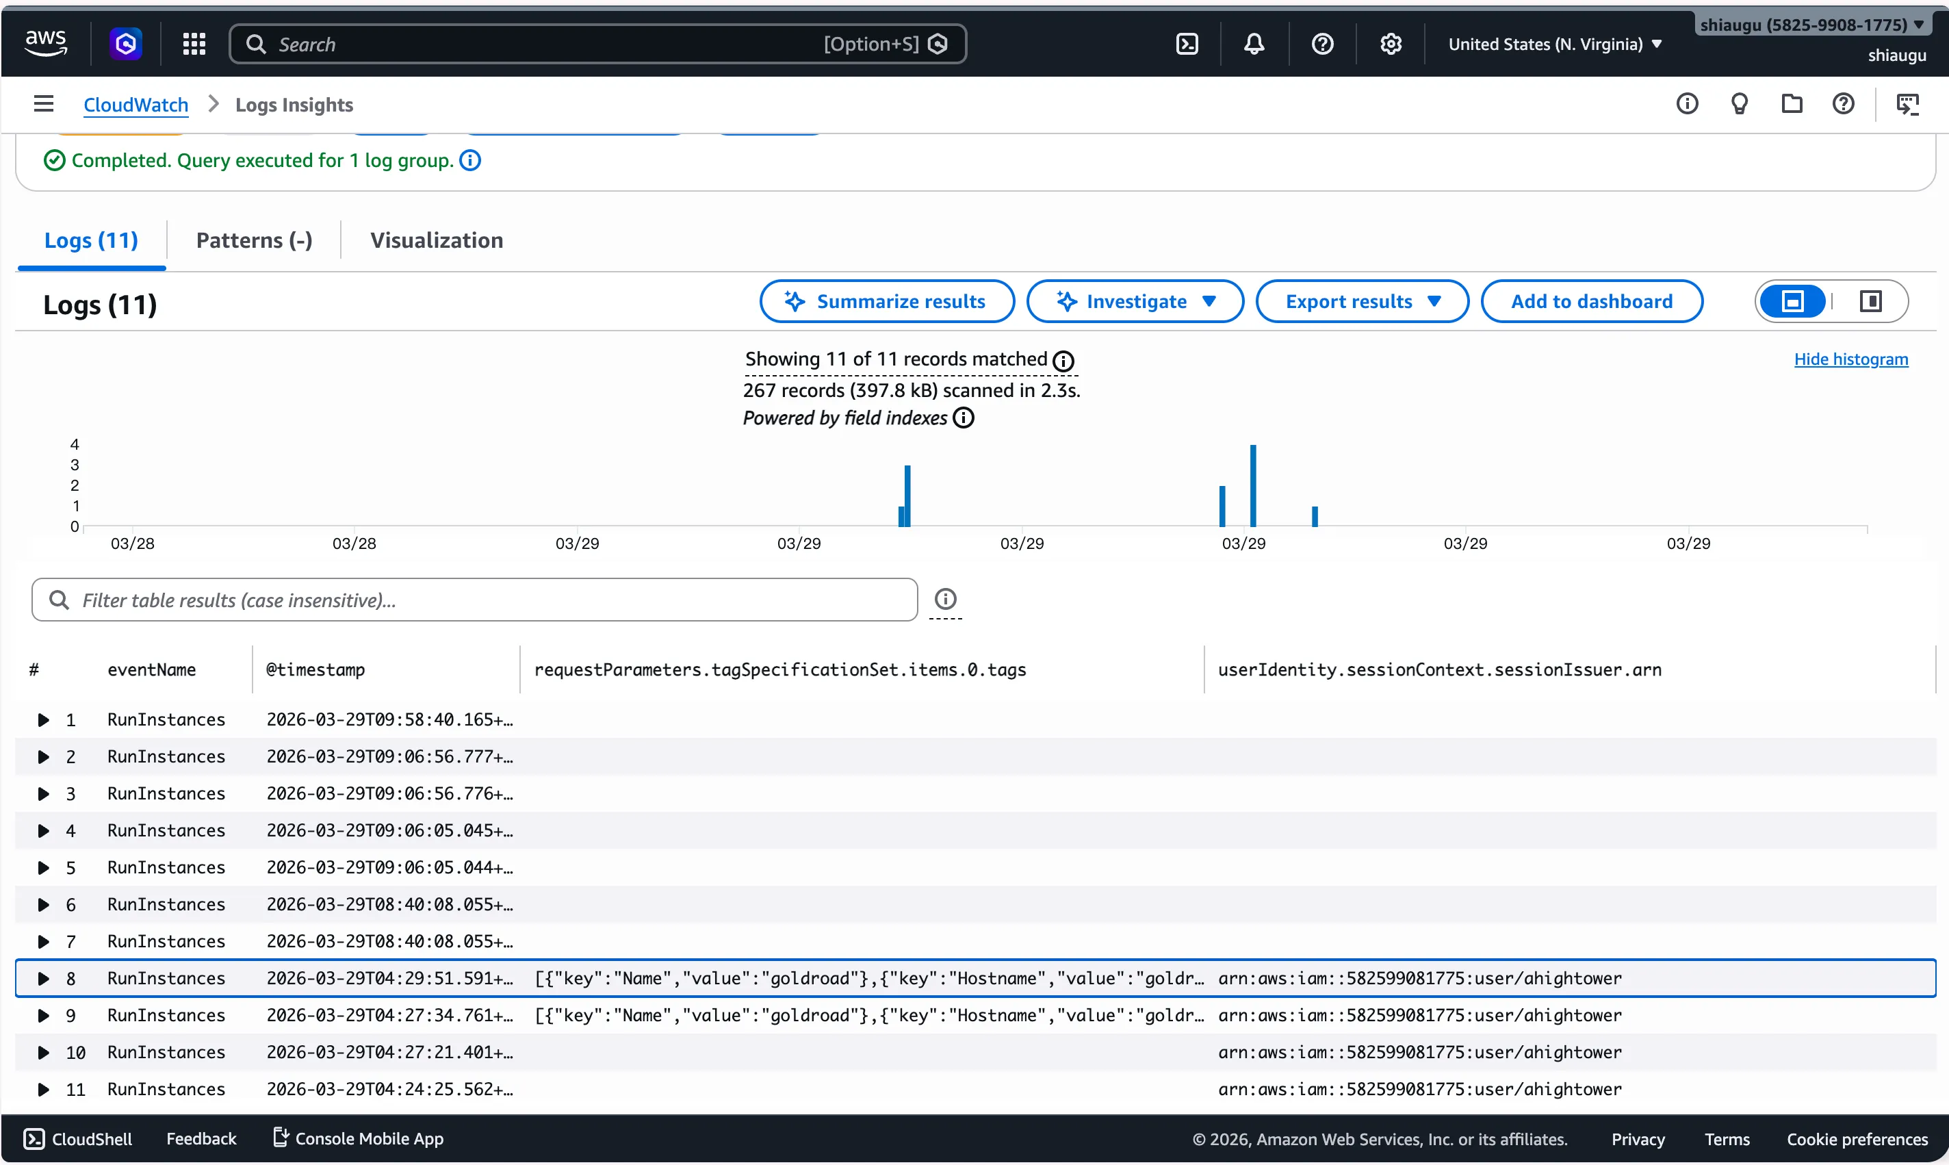
Task: Switch to the stacked layout view toggle
Action: [1793, 301]
